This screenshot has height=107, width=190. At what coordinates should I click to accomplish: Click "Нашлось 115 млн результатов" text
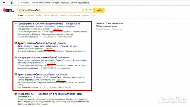109,23
